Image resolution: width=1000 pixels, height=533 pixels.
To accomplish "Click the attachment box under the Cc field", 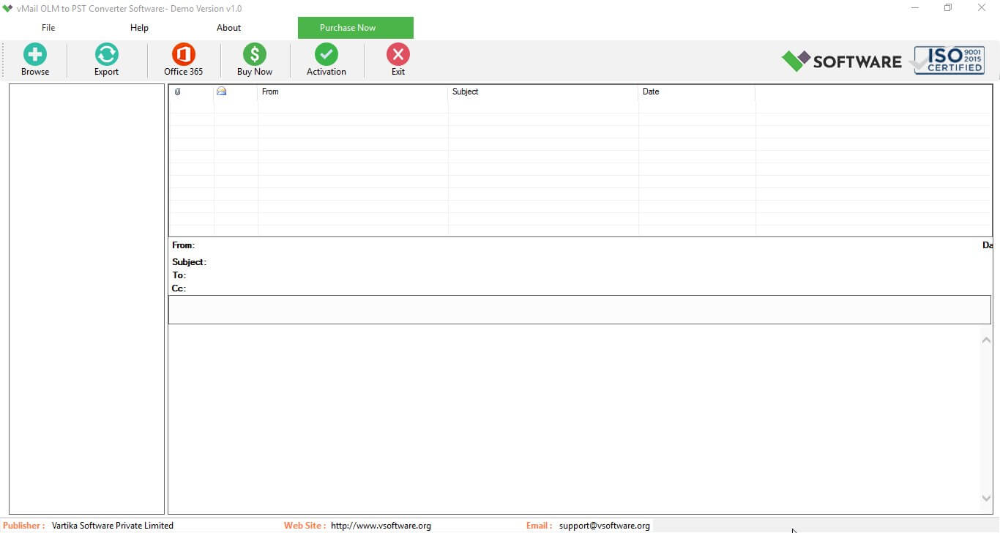I will [x=580, y=310].
